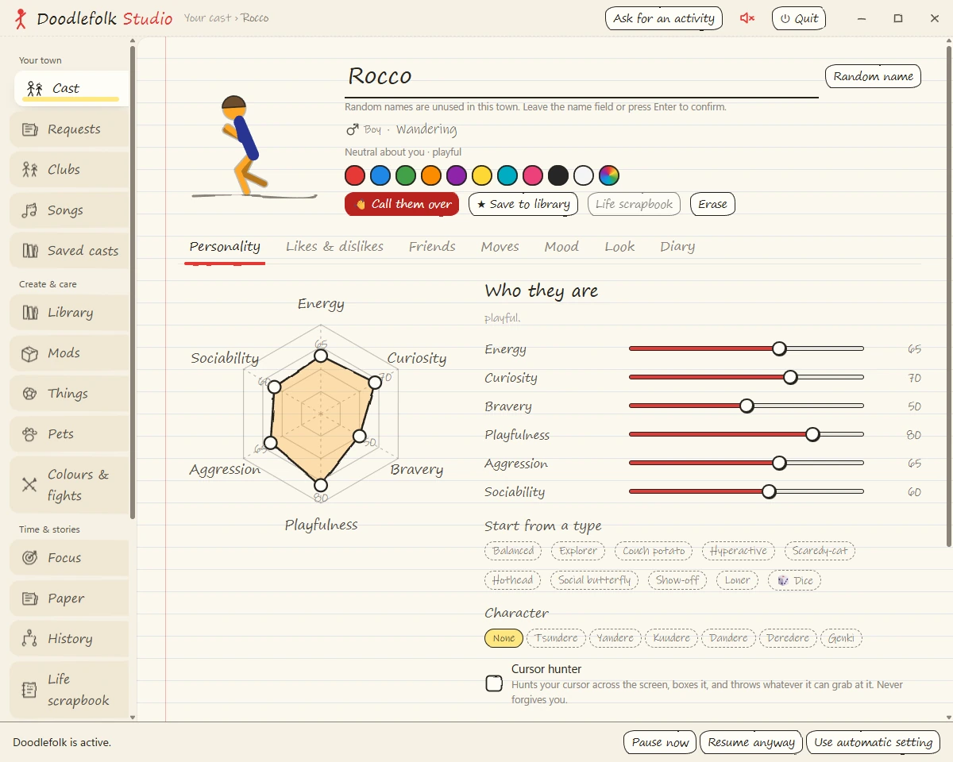953x762 pixels.
Task: Enable the Cursor hunter checkbox
Action: (x=494, y=683)
